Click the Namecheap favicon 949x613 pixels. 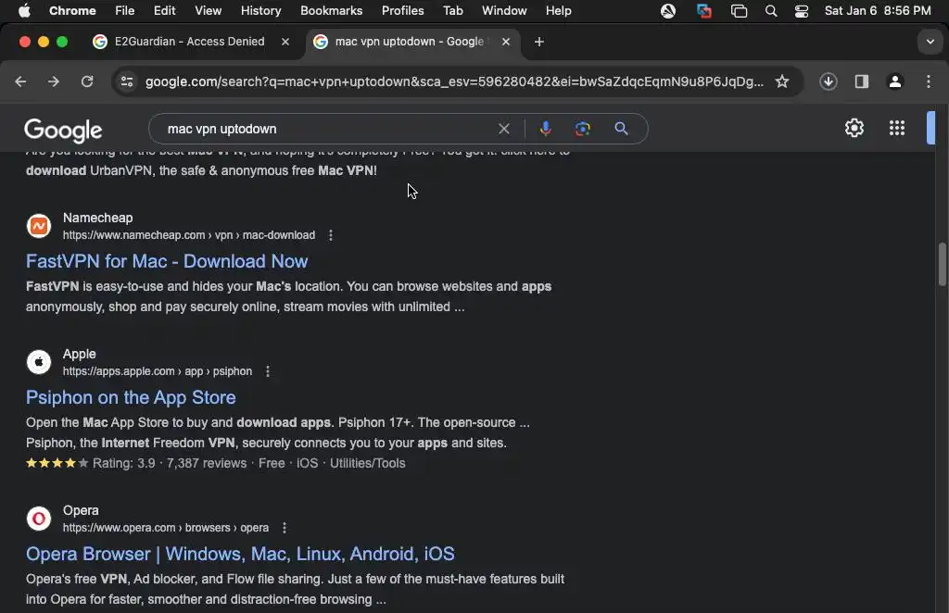click(39, 226)
